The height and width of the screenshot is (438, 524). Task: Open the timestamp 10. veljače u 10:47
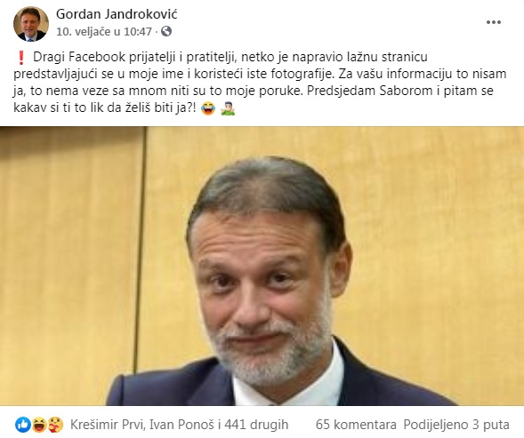pyautogui.click(x=104, y=32)
